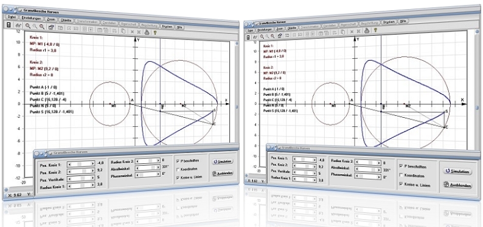
Task: Click the 'Abrollwinkel' slider in left panel
Action: pos(148,168)
